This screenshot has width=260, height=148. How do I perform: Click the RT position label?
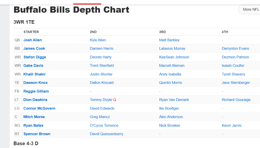pos(17,134)
